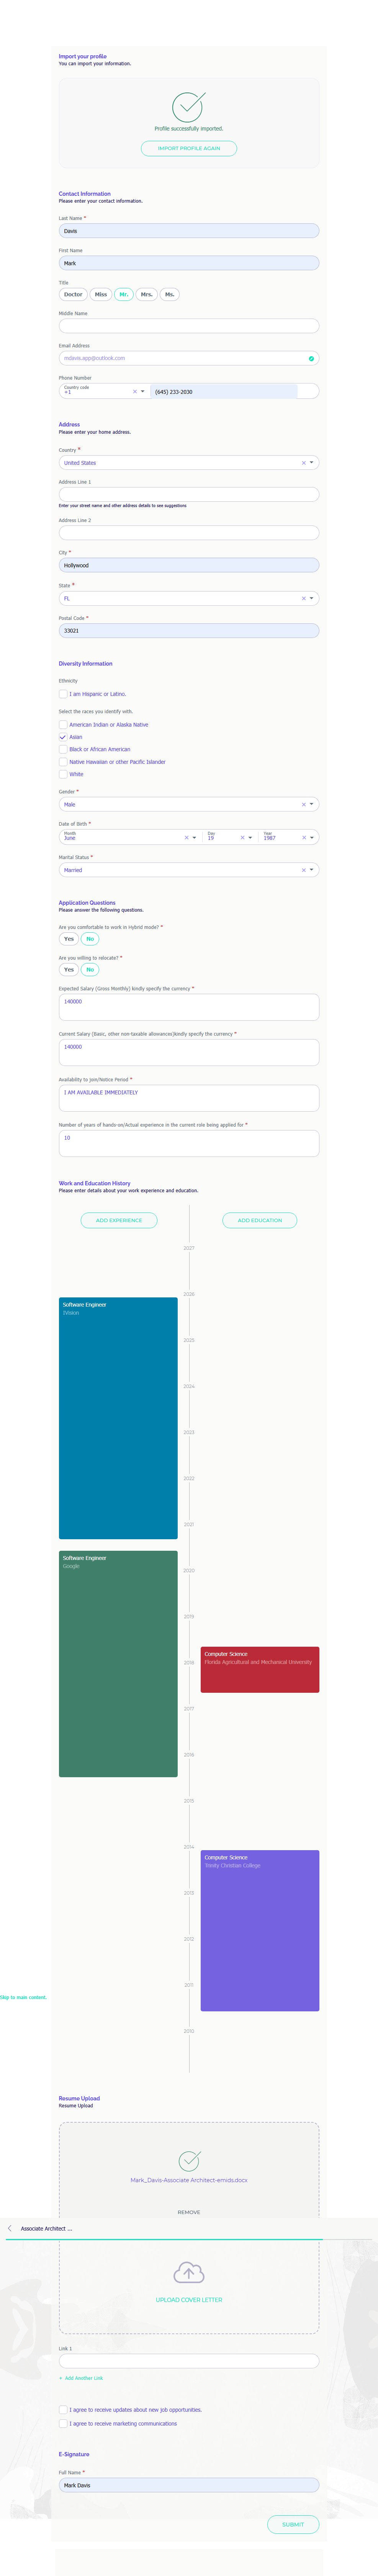The height and width of the screenshot is (2576, 378).
Task: Open the Country dropdown
Action: coord(312,463)
